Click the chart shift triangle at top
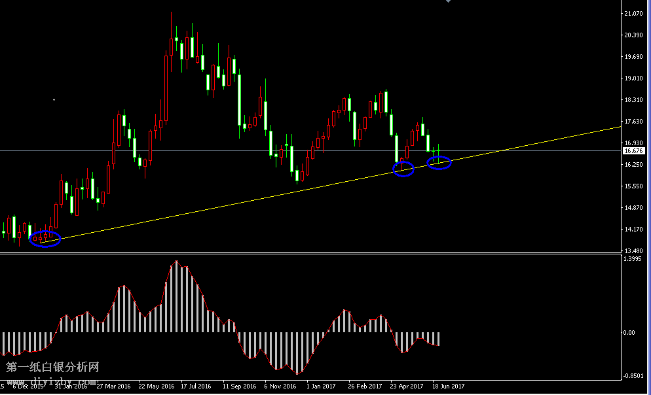The height and width of the screenshot is (395, 651). [448, 2]
